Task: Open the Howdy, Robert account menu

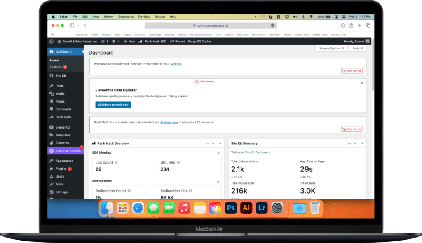Action: coord(356,42)
